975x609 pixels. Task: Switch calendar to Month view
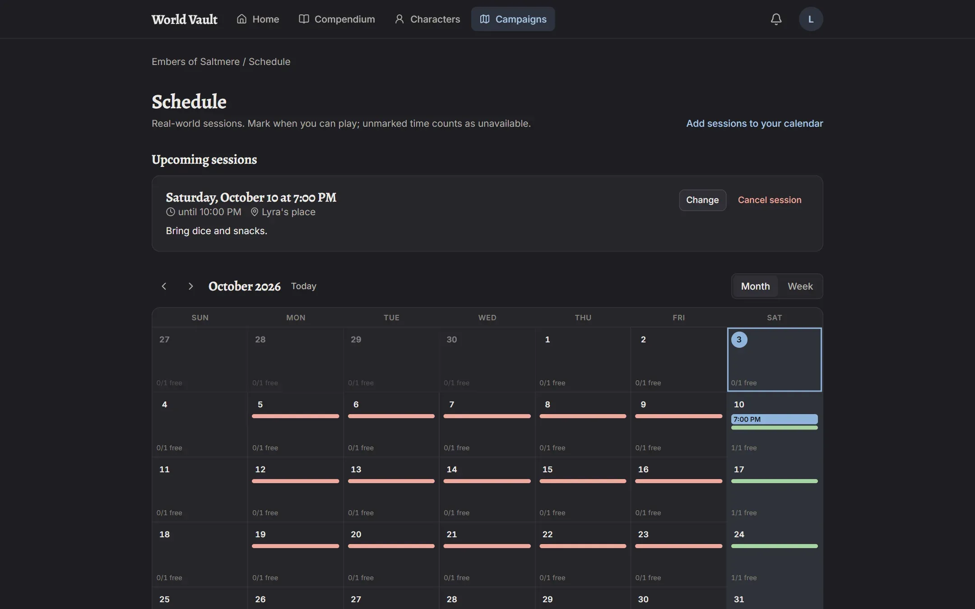755,286
